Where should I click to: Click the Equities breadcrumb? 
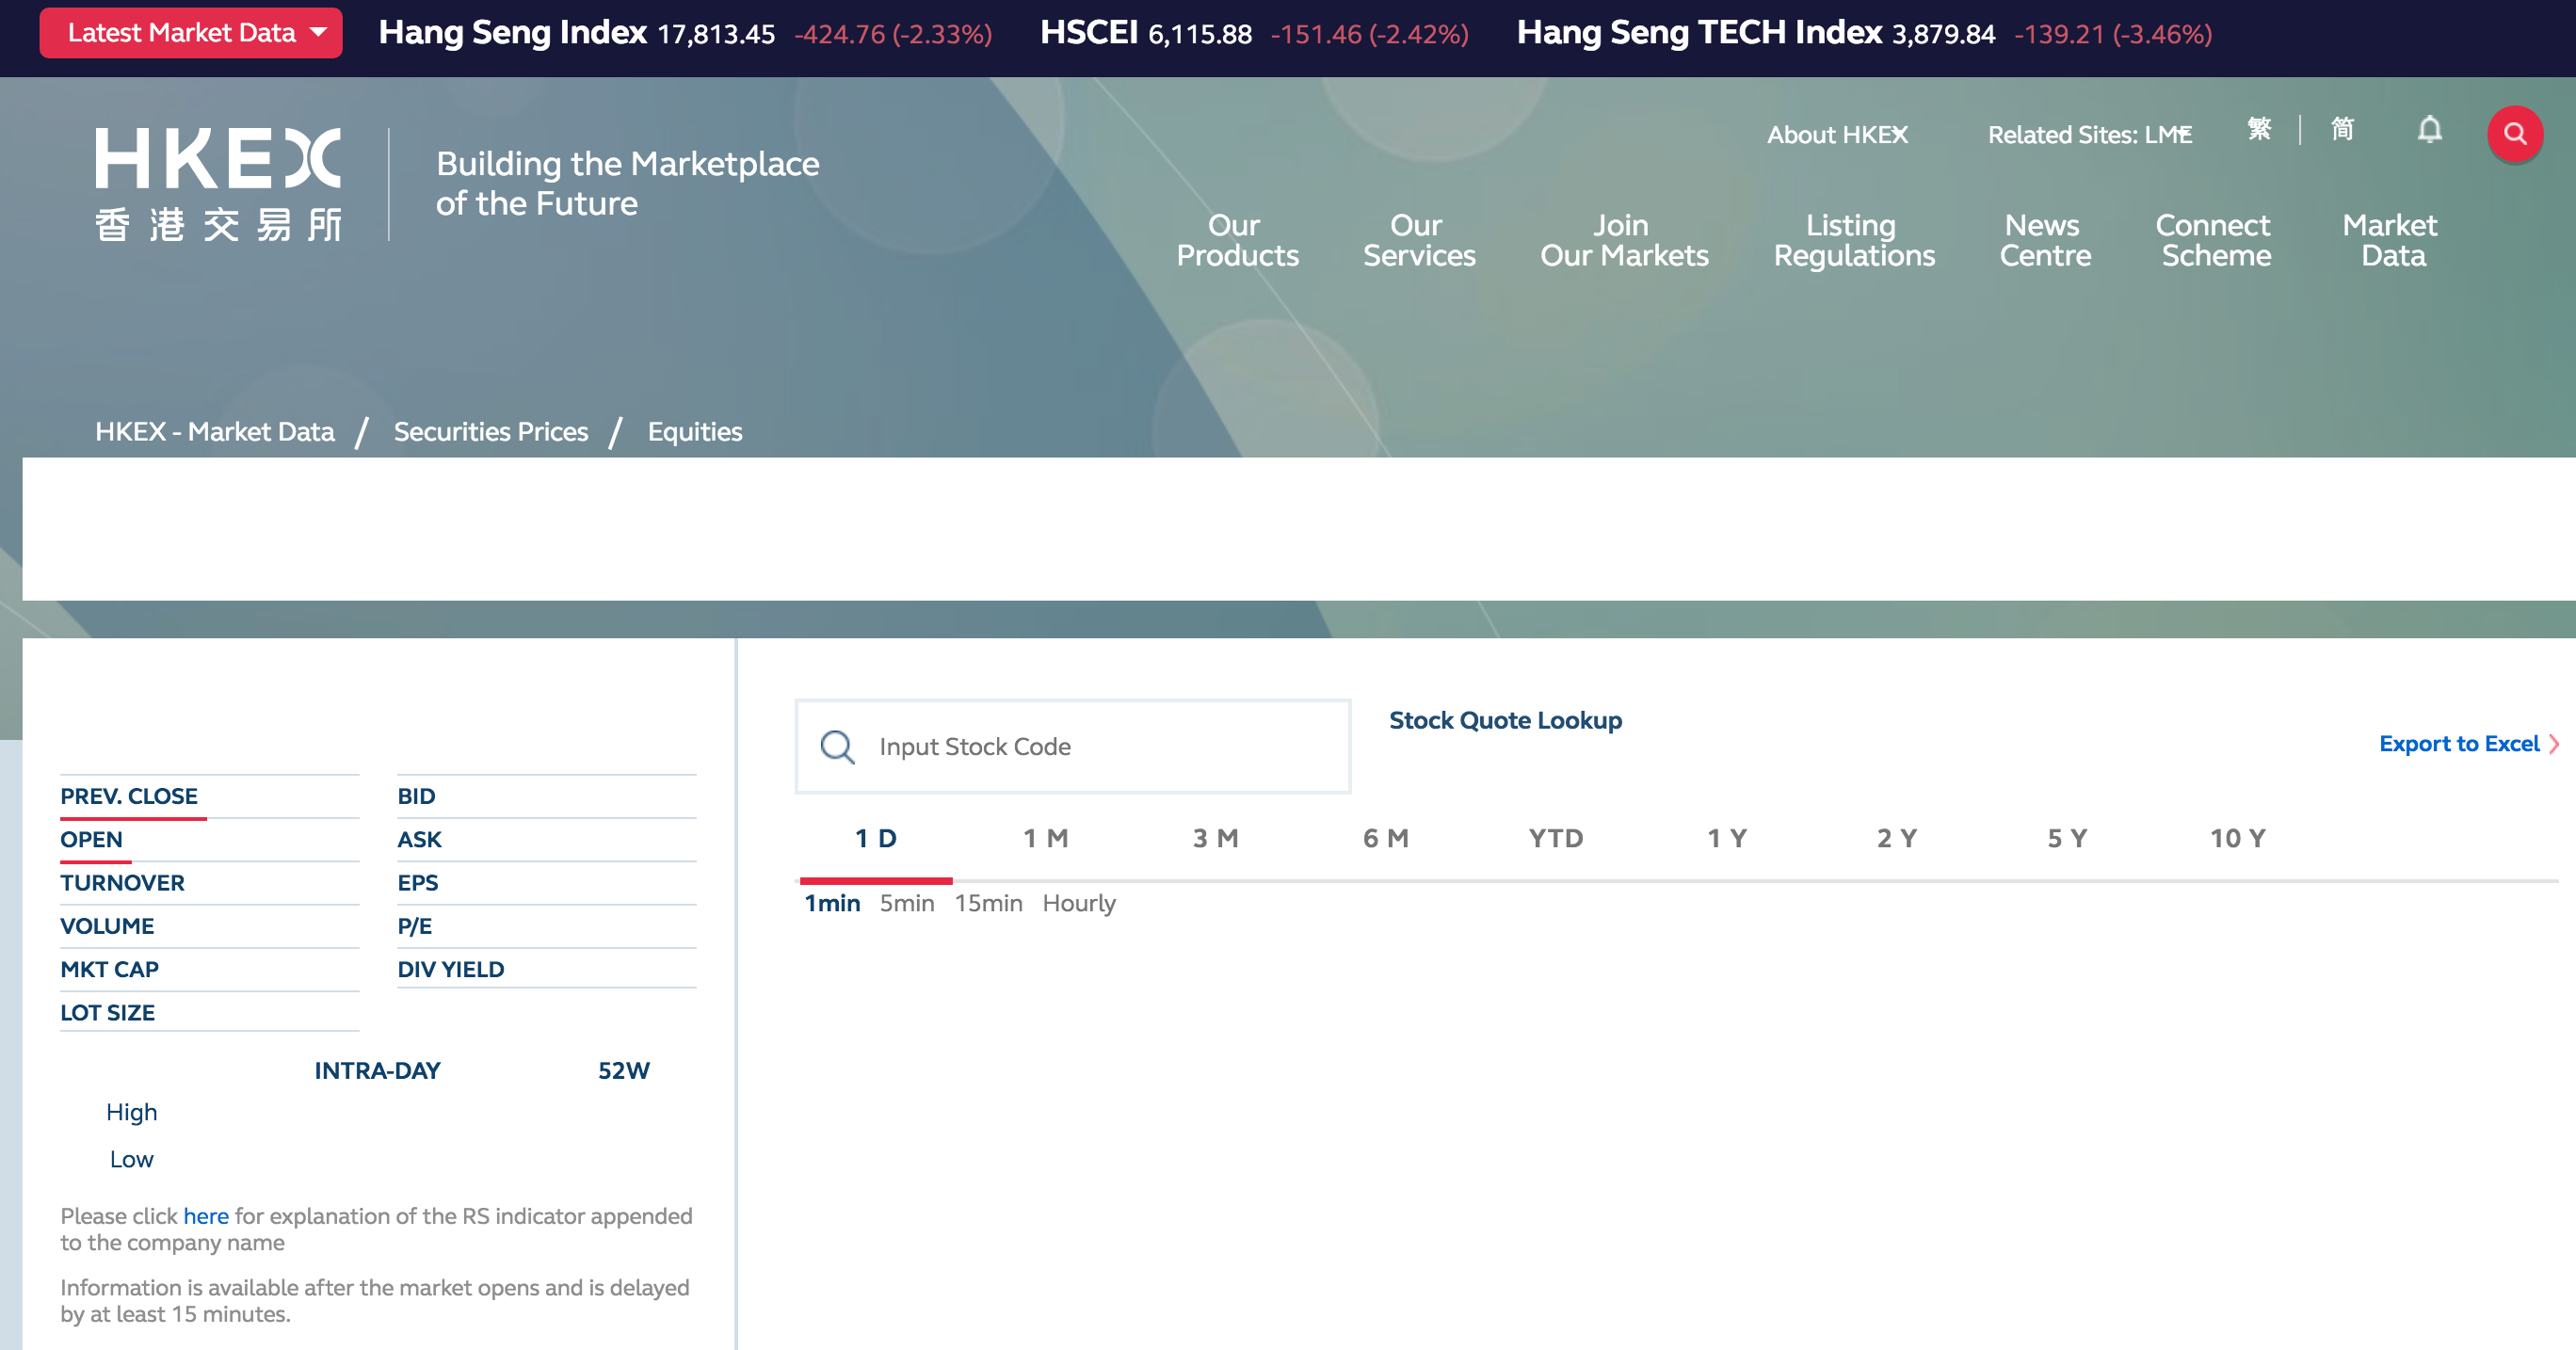pyautogui.click(x=695, y=431)
